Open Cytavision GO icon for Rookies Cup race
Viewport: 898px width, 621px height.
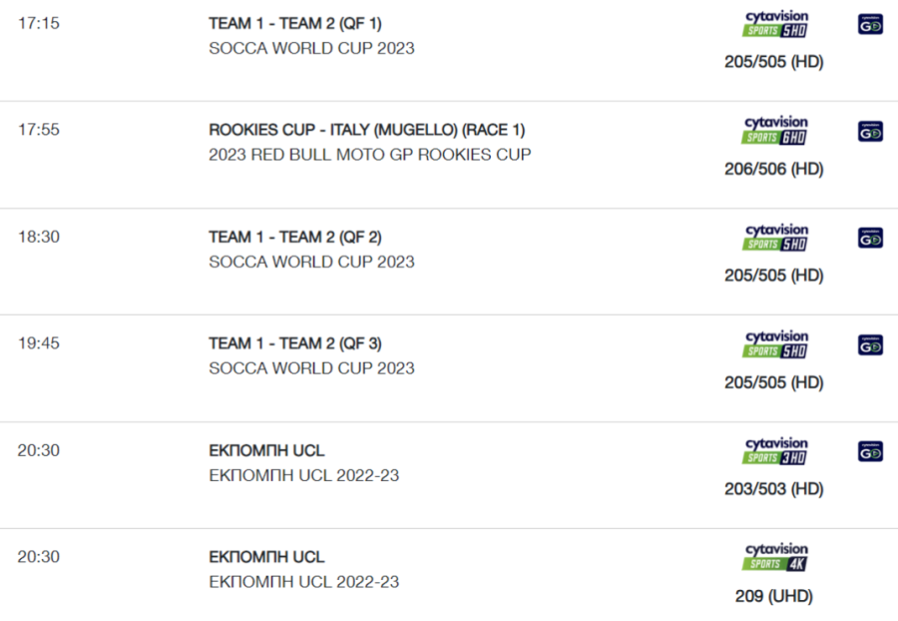click(870, 132)
